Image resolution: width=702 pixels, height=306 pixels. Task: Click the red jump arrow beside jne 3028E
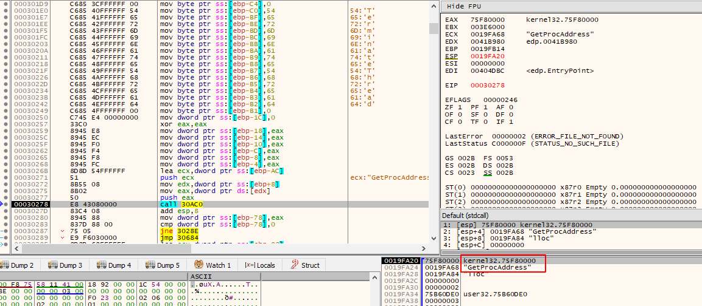coord(62,232)
